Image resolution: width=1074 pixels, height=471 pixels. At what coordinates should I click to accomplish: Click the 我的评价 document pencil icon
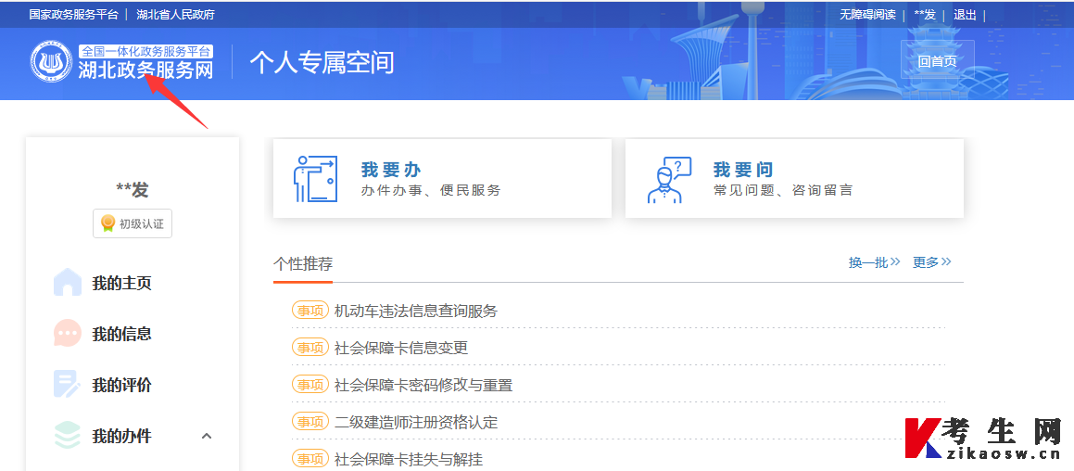(67, 385)
